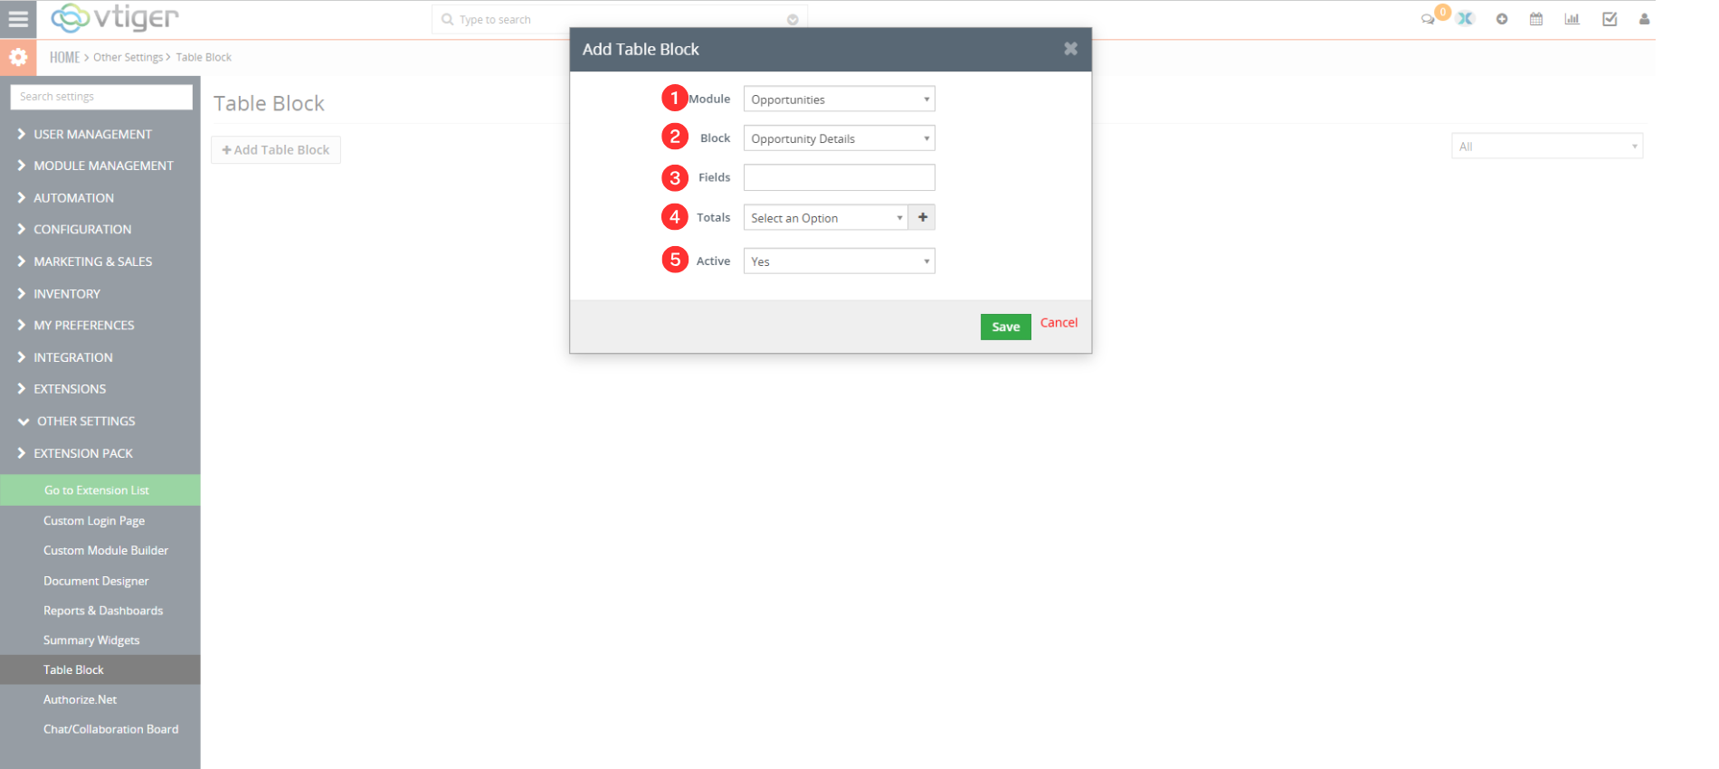This screenshot has height=769, width=1719.
Task: Click inside the Fields input box
Action: [x=839, y=177]
